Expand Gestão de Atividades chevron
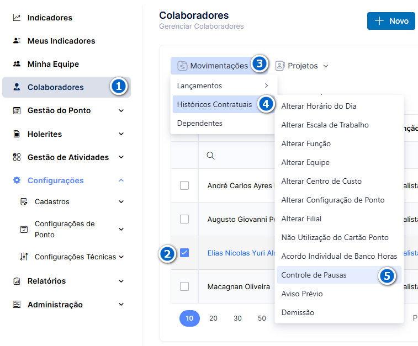The width and height of the screenshot is (418, 346). [x=121, y=157]
